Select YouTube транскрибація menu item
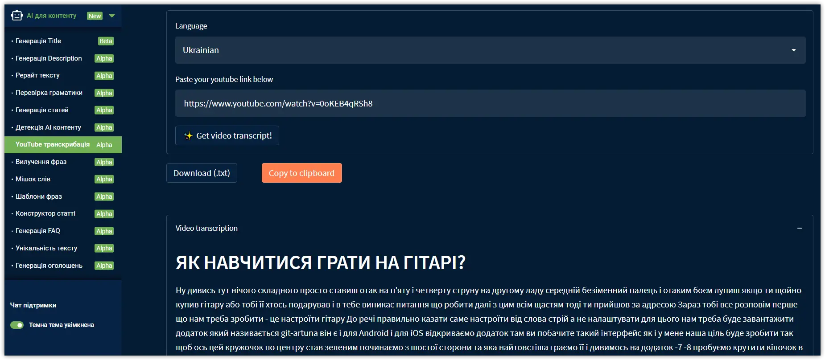Screen dimensions: 825x360 coord(63,145)
